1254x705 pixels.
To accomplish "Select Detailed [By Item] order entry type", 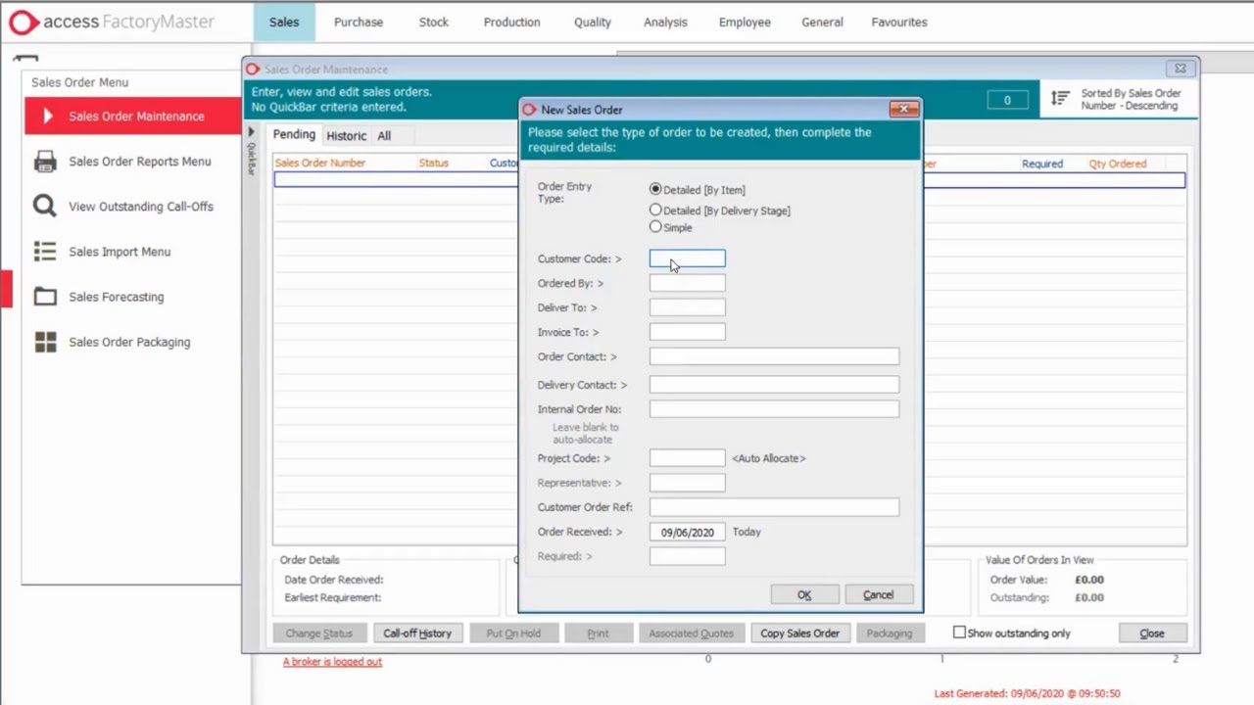I will pos(655,189).
